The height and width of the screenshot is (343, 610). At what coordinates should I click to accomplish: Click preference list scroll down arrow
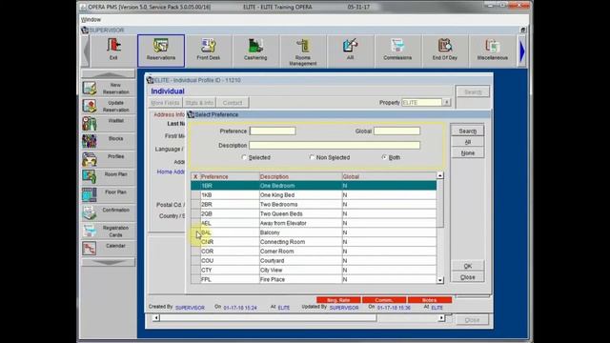(x=440, y=280)
